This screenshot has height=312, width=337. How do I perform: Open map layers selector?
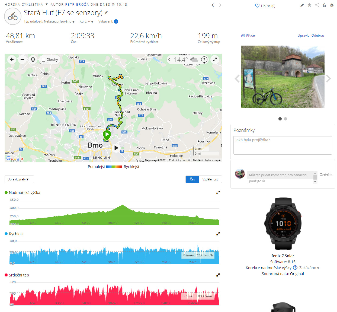point(33,59)
